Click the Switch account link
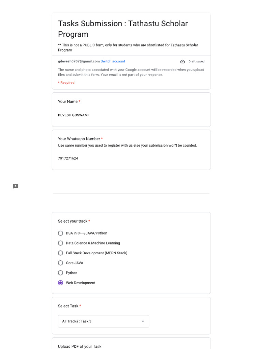The height and width of the screenshot is (349, 262). coord(113,61)
